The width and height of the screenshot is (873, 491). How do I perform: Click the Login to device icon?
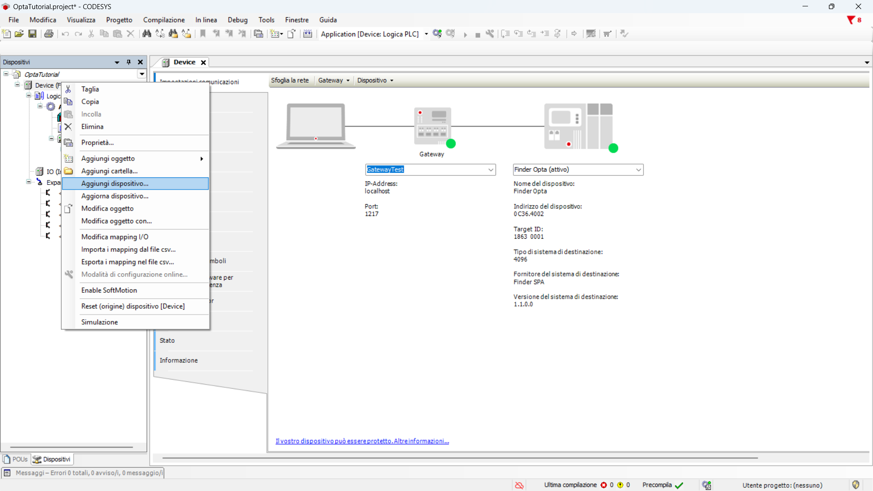[x=437, y=34]
